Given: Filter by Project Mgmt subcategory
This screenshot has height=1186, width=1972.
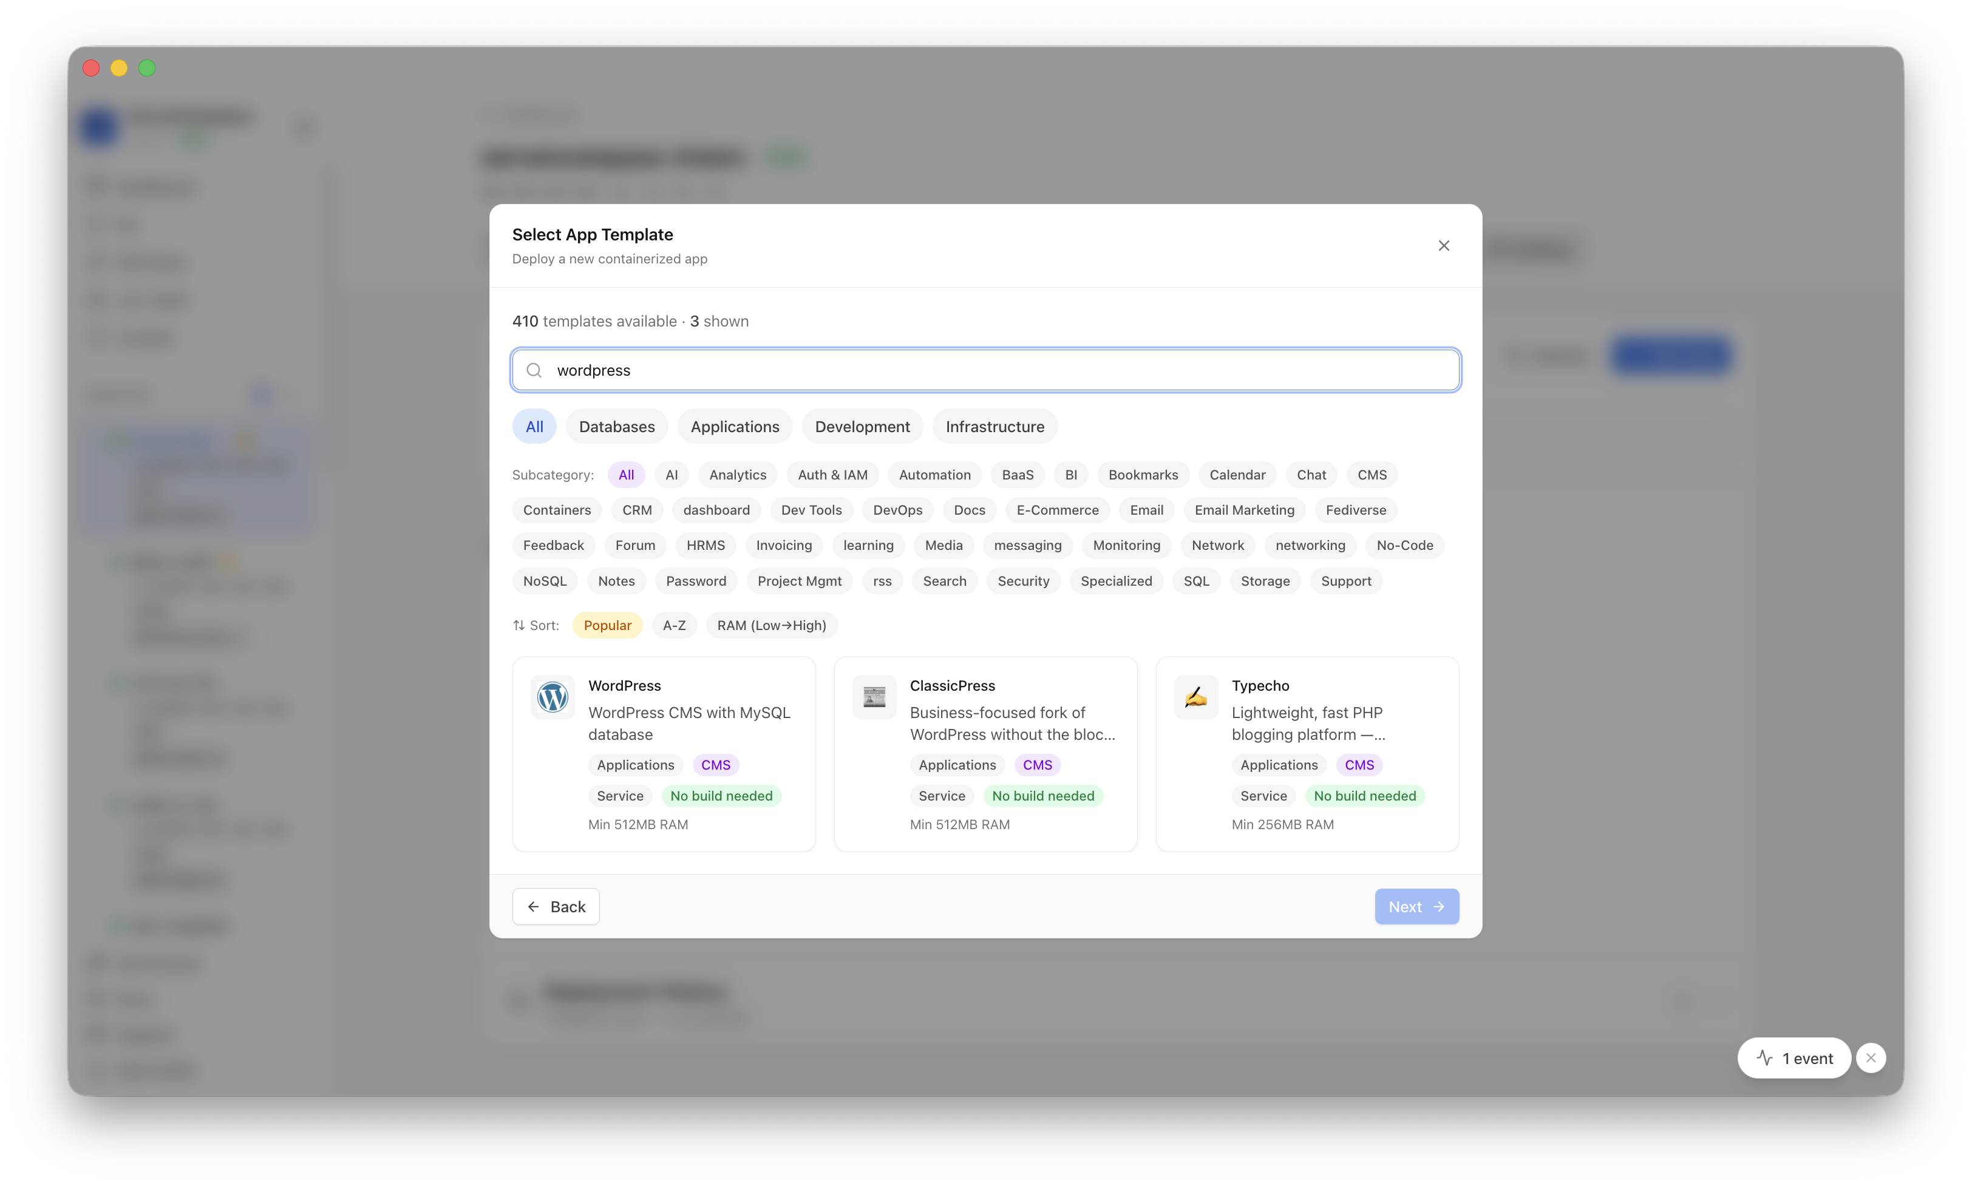Looking at the screenshot, I should point(800,581).
